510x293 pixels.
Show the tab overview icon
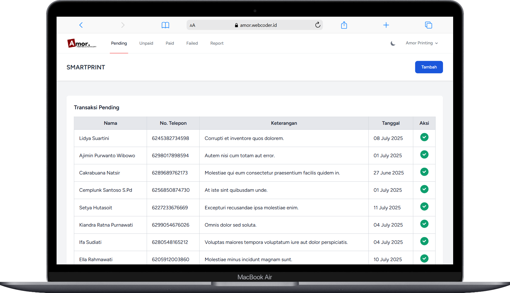point(428,25)
